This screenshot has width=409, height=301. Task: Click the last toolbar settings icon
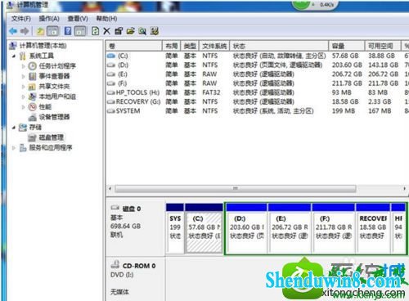pyautogui.click(x=155, y=31)
